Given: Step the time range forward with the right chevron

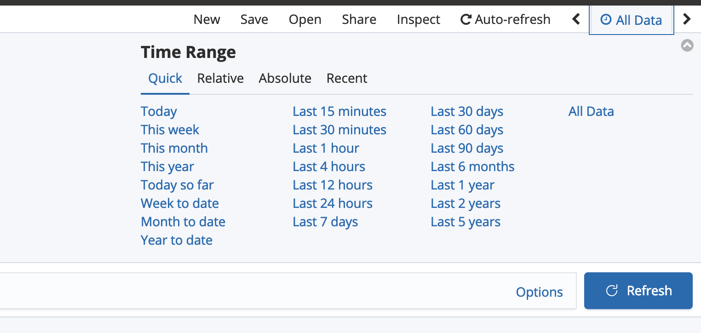Looking at the screenshot, I should [x=686, y=19].
